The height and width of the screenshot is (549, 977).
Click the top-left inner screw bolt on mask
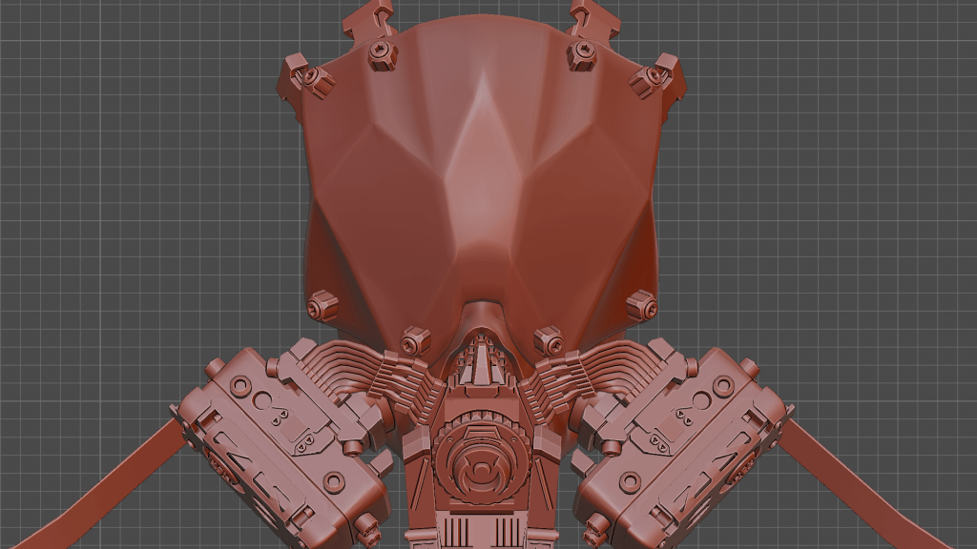point(383,53)
